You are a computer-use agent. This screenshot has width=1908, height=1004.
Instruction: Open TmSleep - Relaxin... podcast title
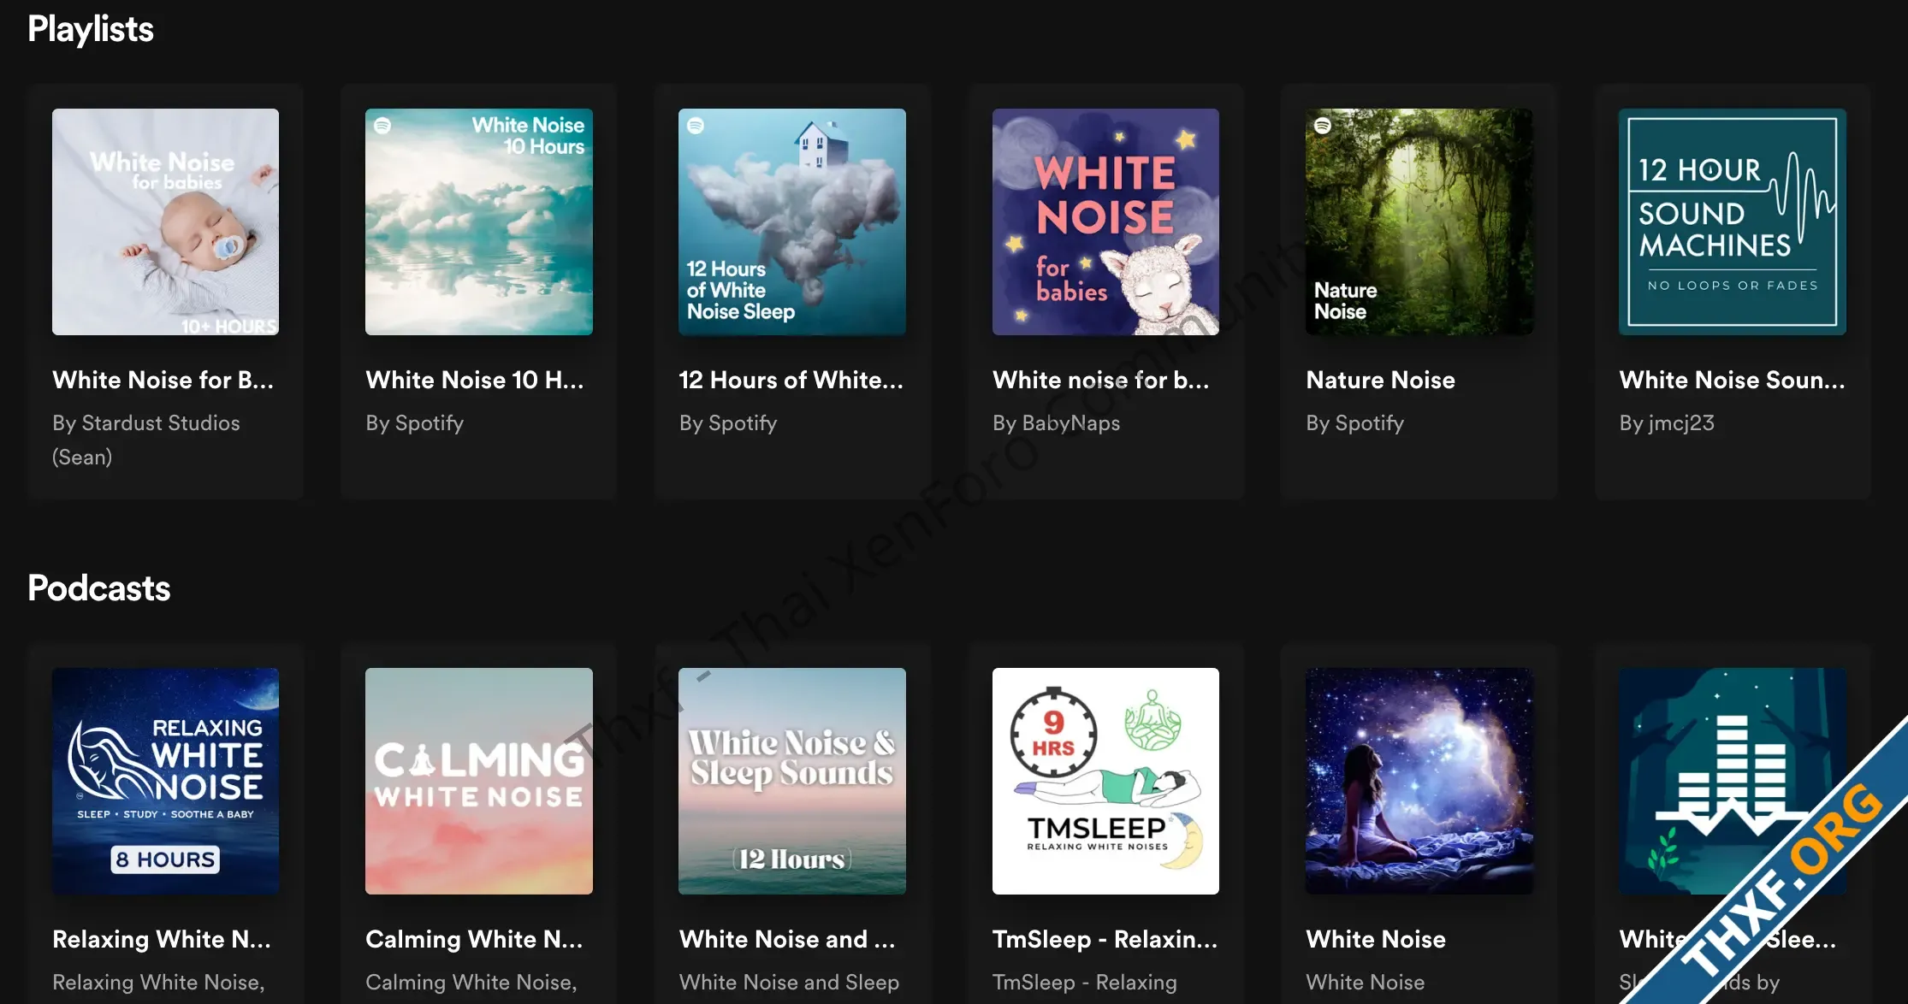(1105, 939)
